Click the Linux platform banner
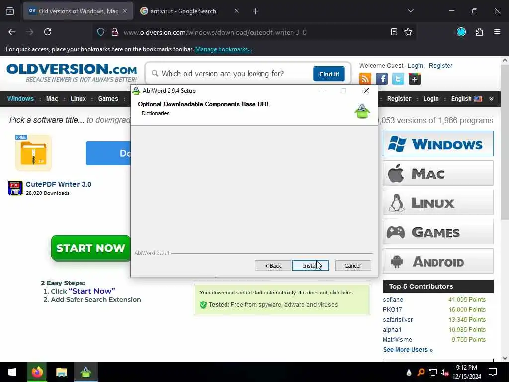 [438, 202]
